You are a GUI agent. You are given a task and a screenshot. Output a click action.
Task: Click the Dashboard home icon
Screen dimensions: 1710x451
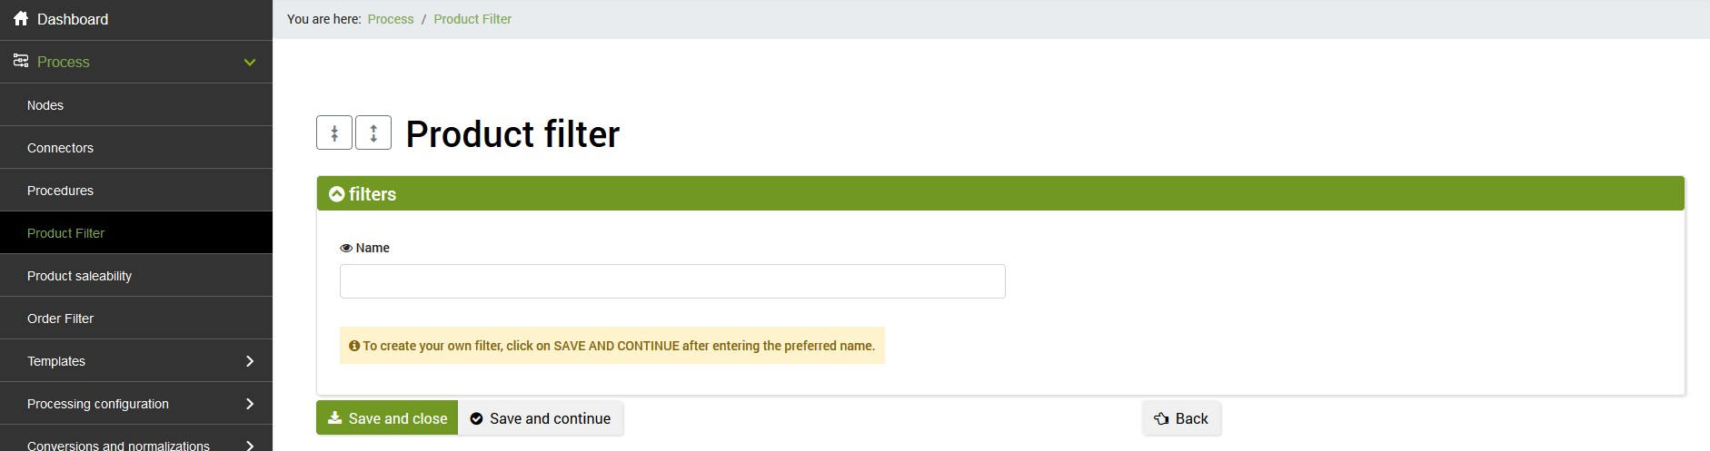point(21,19)
